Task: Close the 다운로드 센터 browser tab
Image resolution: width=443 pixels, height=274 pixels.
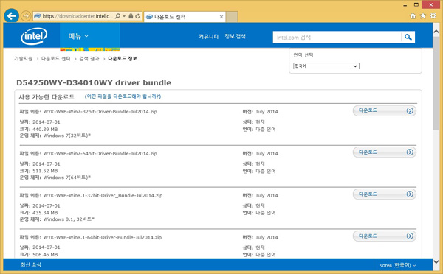Action: (x=221, y=17)
